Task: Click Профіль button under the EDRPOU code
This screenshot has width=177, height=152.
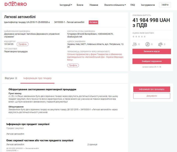Action: (22, 44)
